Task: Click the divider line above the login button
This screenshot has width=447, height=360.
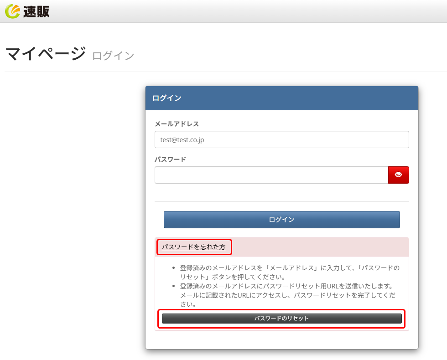Action: point(281,201)
